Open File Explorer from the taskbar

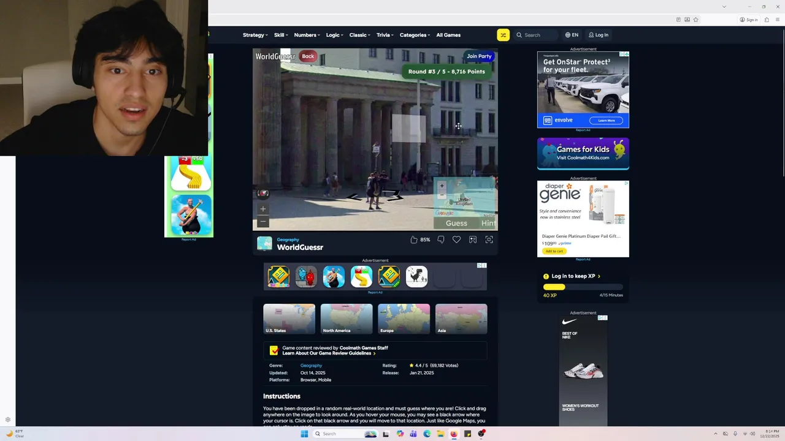440,434
